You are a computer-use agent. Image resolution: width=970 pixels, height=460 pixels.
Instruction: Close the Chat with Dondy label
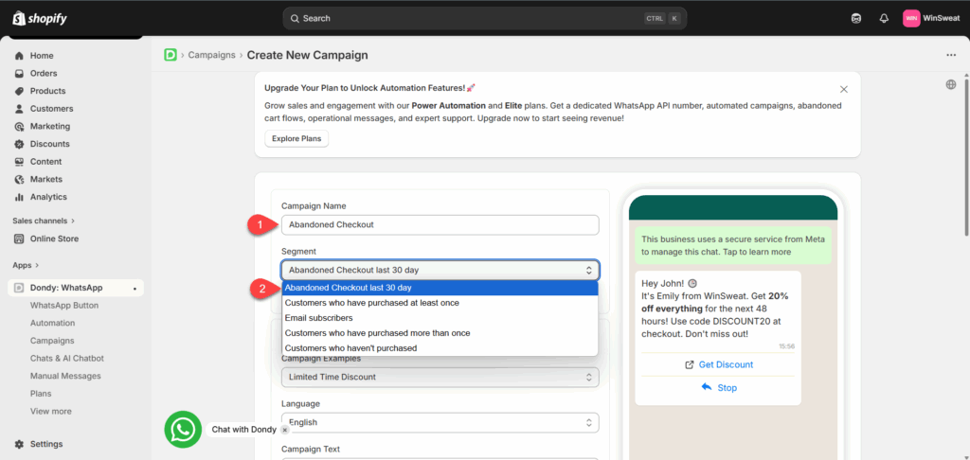tap(284, 430)
